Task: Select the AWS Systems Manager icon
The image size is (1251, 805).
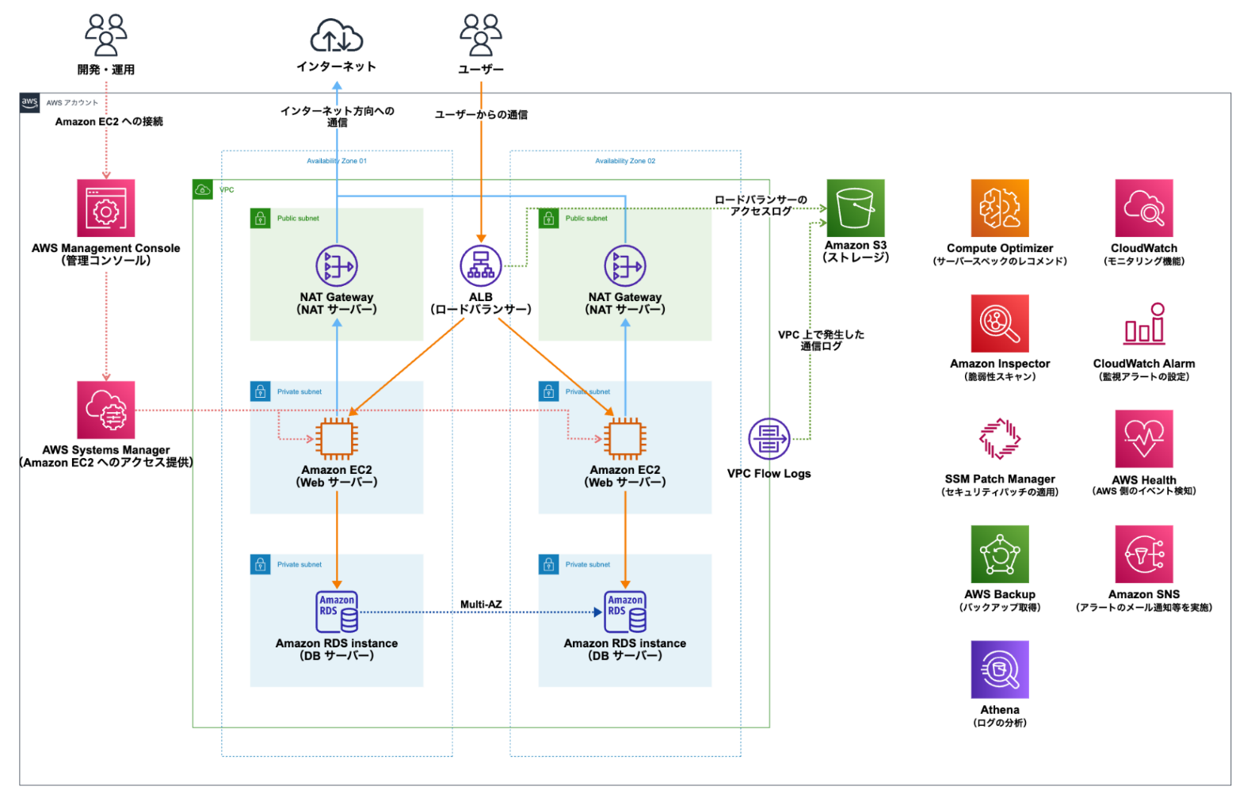Action: [x=105, y=410]
